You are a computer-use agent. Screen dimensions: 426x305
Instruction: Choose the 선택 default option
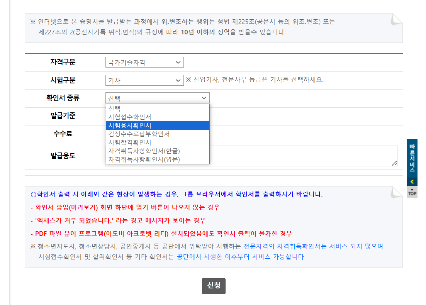(114, 108)
